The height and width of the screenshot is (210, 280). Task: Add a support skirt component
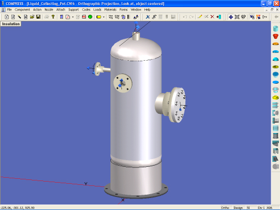pyautogui.click(x=276, y=136)
